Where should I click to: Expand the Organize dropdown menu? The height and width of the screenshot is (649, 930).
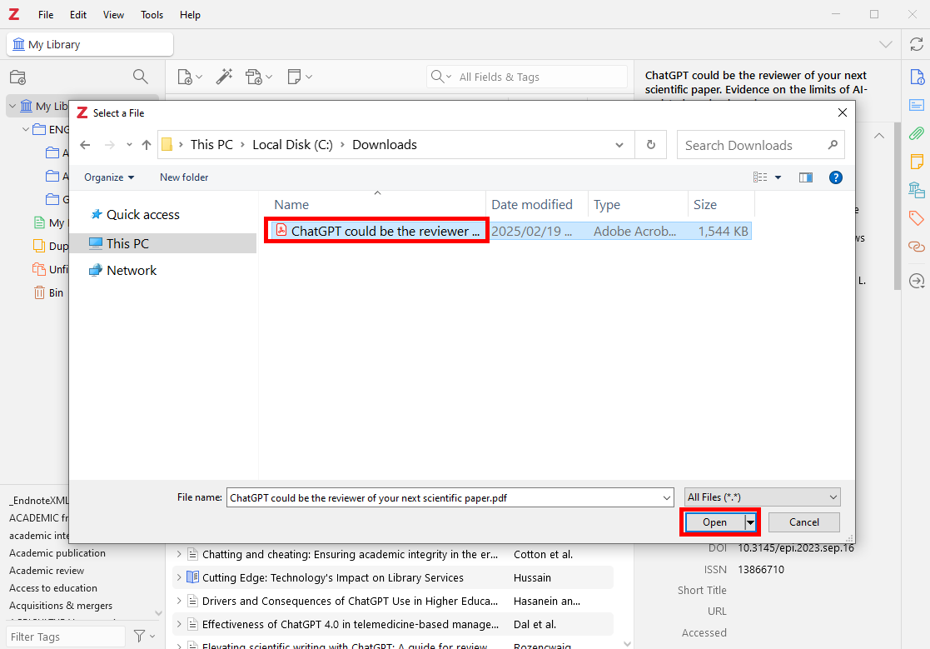tap(109, 177)
